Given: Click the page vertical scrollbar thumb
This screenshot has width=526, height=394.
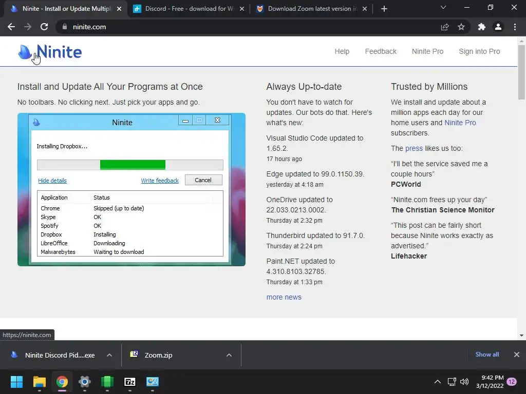Looking at the screenshot, I should tap(521, 72).
